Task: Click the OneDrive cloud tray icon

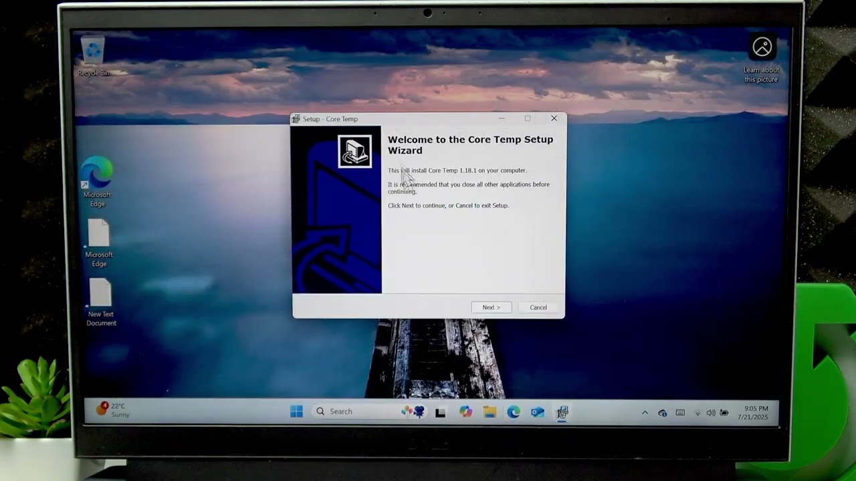Action: click(x=662, y=413)
